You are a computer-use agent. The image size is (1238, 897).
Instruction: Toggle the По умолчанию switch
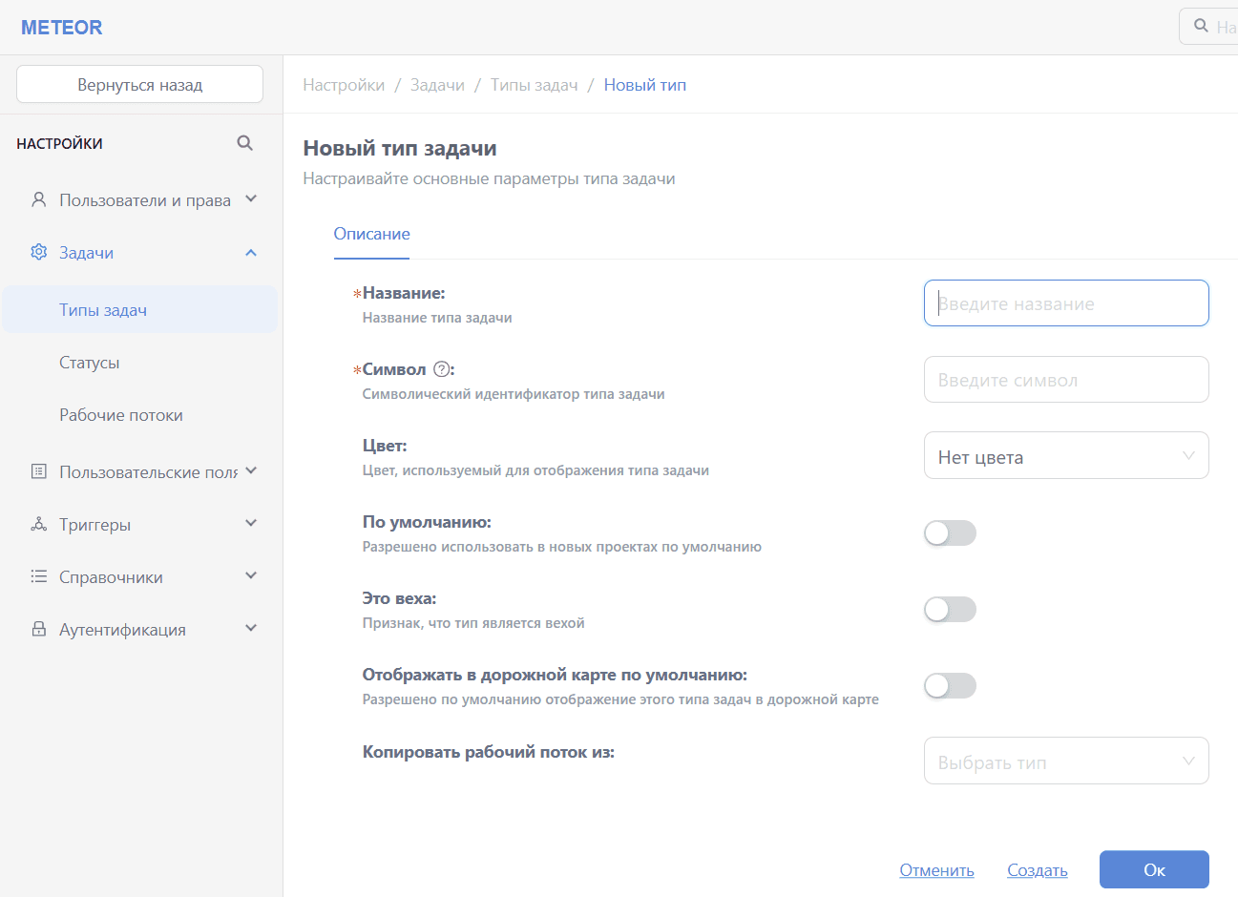pyautogui.click(x=950, y=532)
